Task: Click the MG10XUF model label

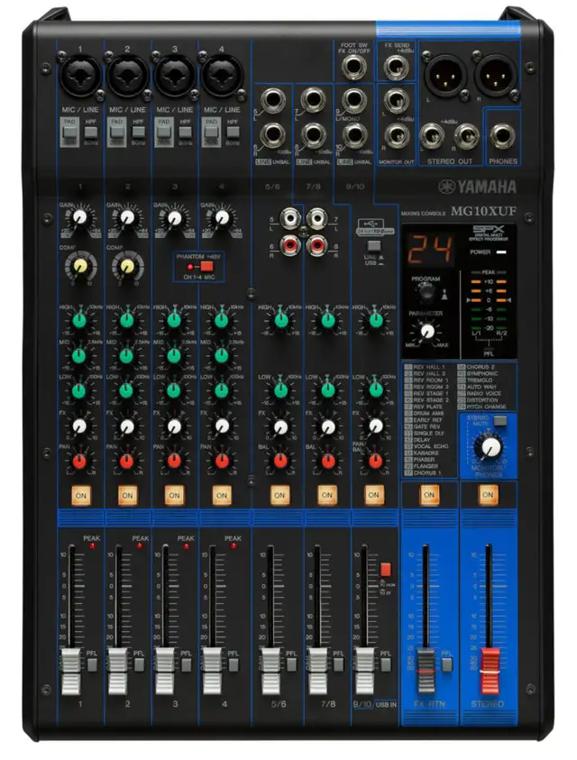Action: pyautogui.click(x=483, y=211)
